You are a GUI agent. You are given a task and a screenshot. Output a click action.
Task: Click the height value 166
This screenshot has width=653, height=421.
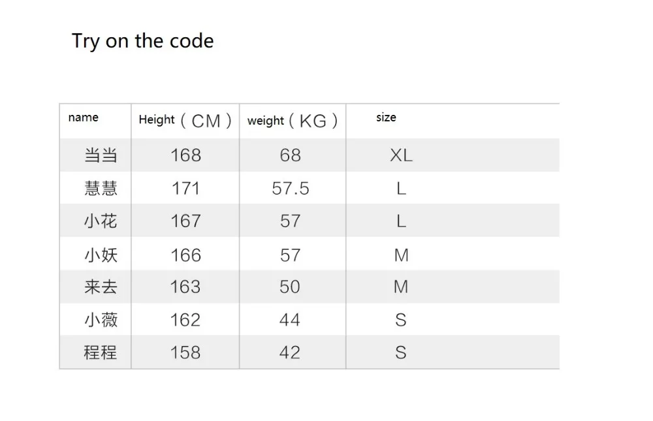click(x=185, y=255)
